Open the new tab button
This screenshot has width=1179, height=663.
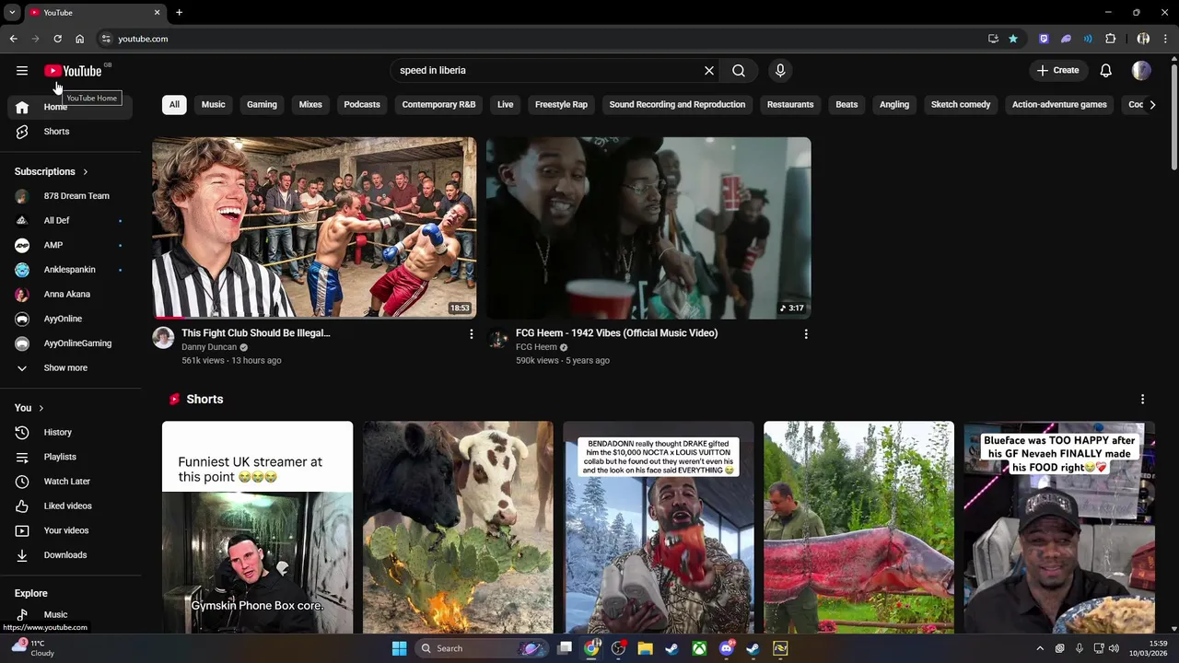pos(179,13)
